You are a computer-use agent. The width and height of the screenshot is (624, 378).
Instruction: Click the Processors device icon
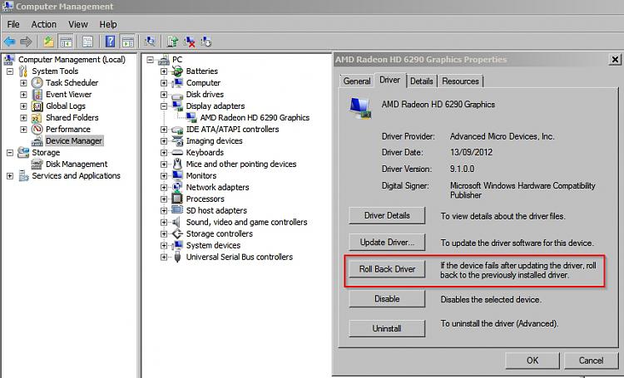(177, 199)
